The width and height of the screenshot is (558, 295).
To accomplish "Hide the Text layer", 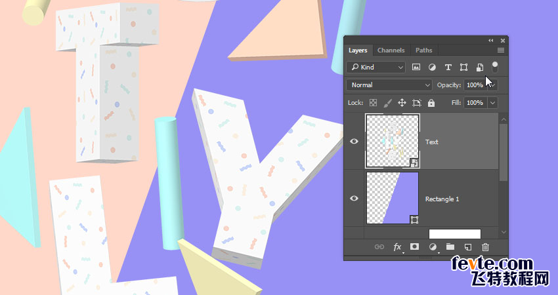I will pos(354,142).
